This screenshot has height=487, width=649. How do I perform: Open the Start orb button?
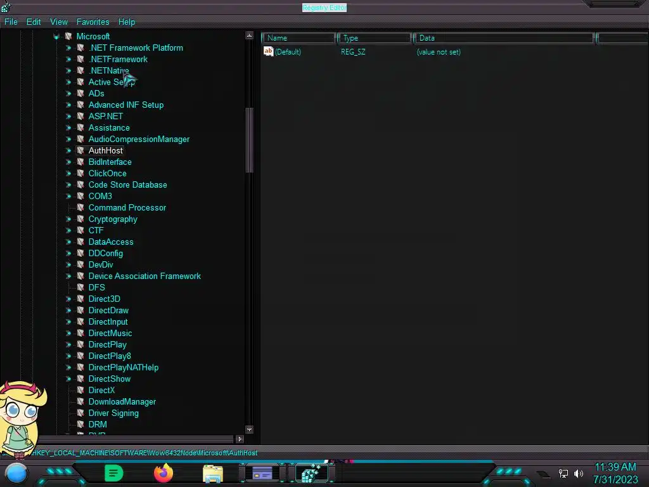click(x=16, y=473)
